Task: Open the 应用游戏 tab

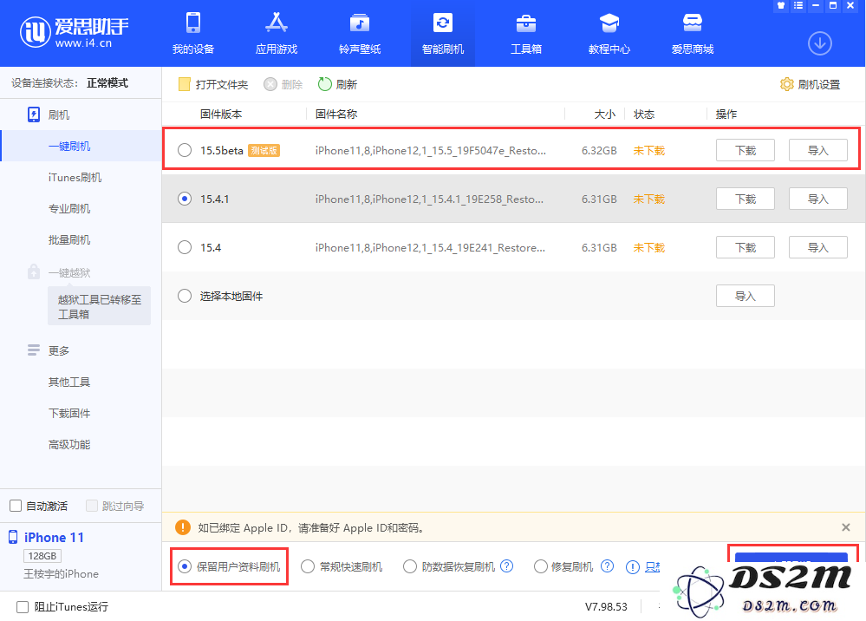Action: pos(277,33)
